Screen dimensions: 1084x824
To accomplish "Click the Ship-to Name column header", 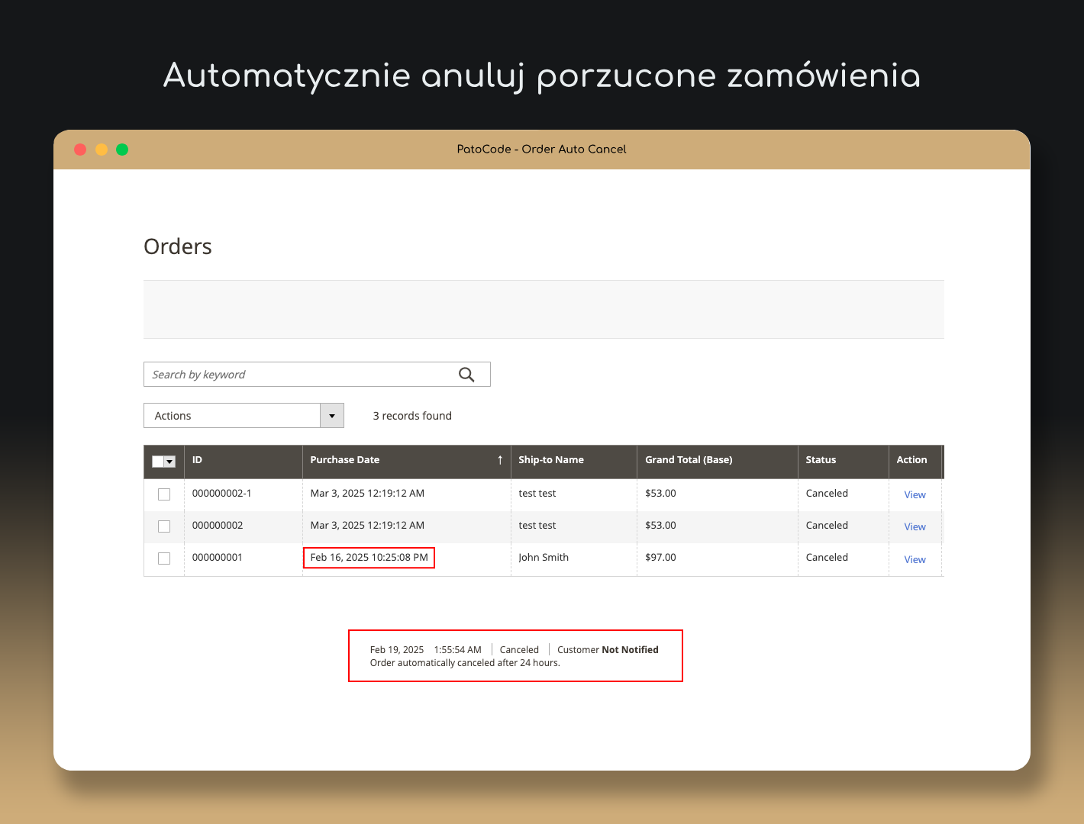I will coord(550,460).
